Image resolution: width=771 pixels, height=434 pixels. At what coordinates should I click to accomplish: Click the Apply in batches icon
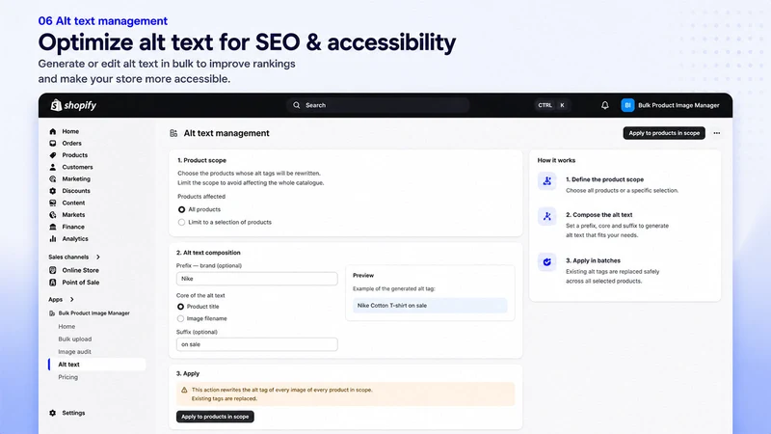coord(546,261)
